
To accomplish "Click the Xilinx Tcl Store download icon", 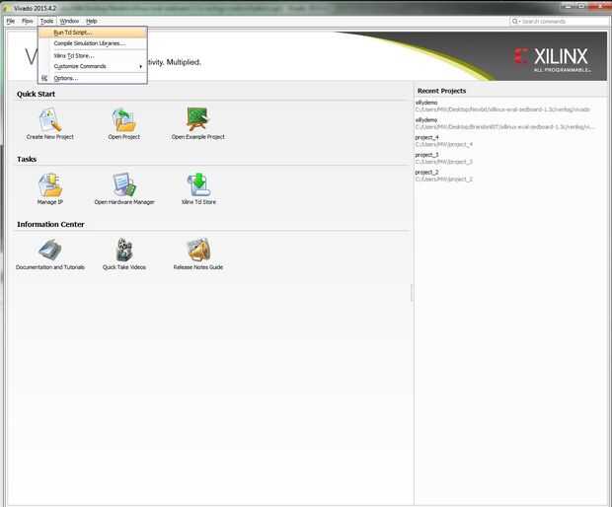I will point(198,184).
